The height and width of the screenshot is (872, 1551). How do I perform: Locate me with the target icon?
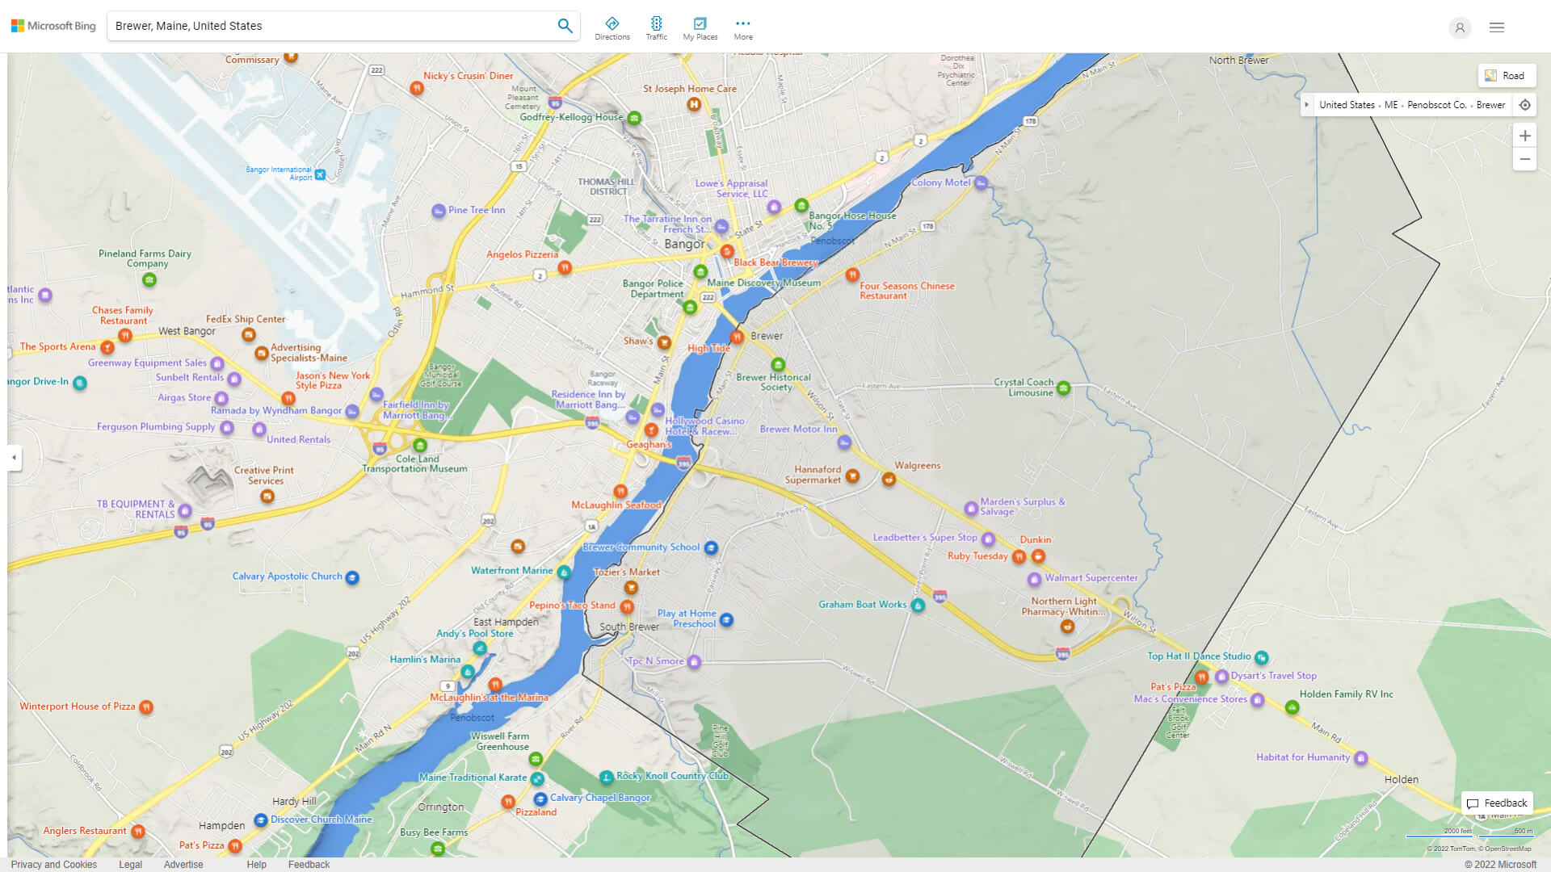coord(1524,105)
